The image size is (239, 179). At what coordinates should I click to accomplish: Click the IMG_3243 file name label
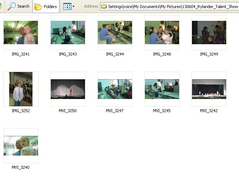click(x=68, y=54)
